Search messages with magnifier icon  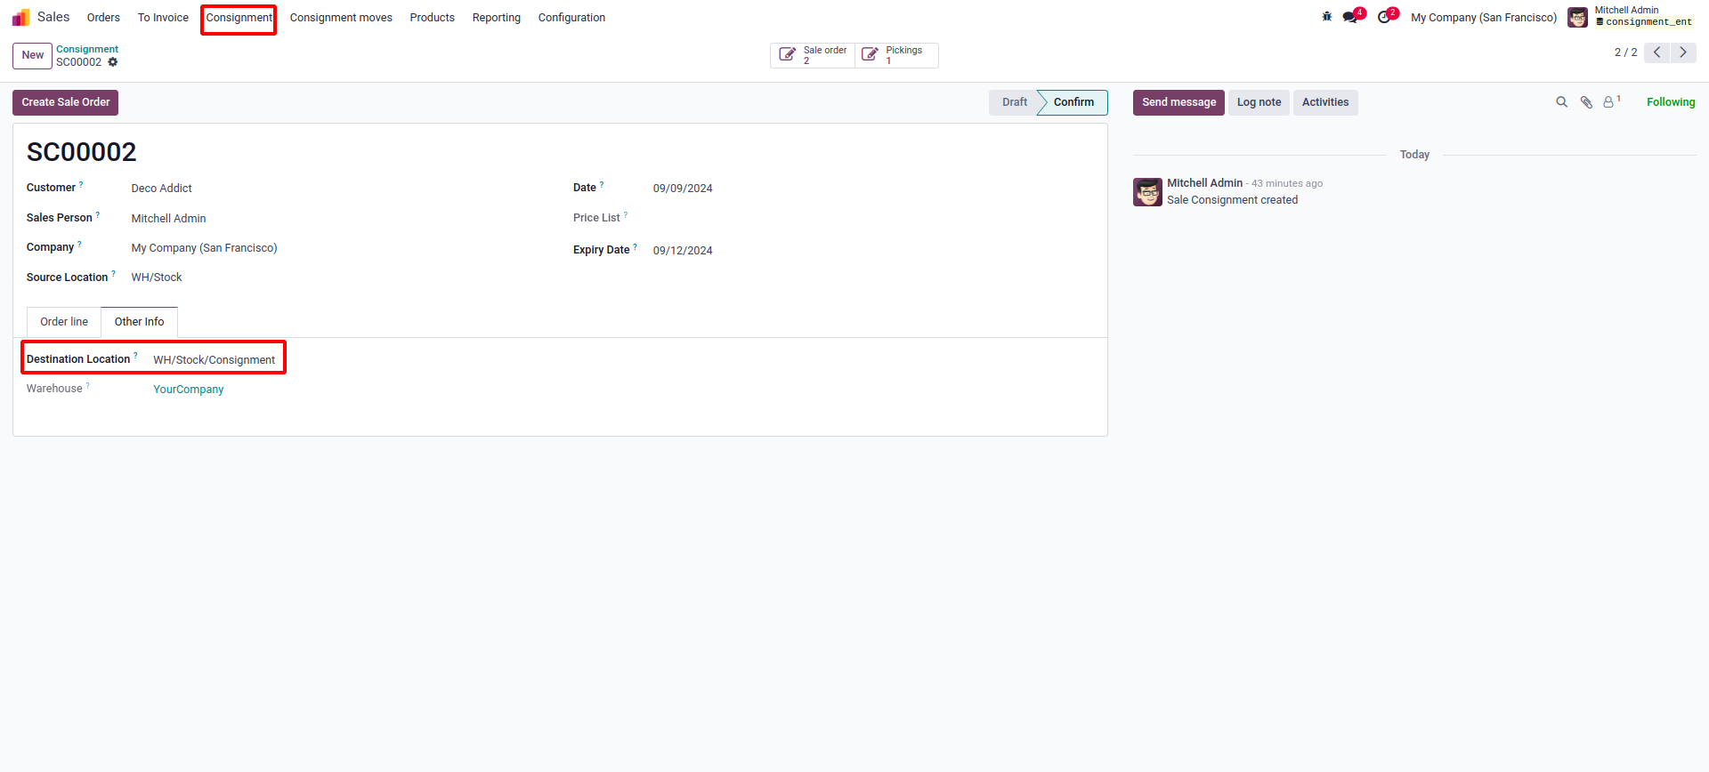tap(1561, 102)
